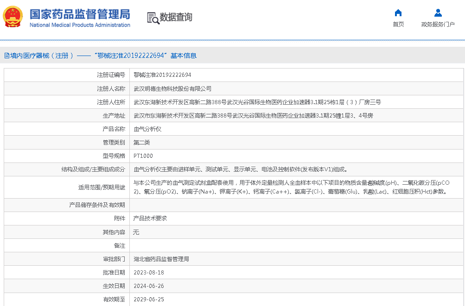The image size is (465, 306).
Task: Click the National Medical Products Administration text
Action: (x=80, y=25)
